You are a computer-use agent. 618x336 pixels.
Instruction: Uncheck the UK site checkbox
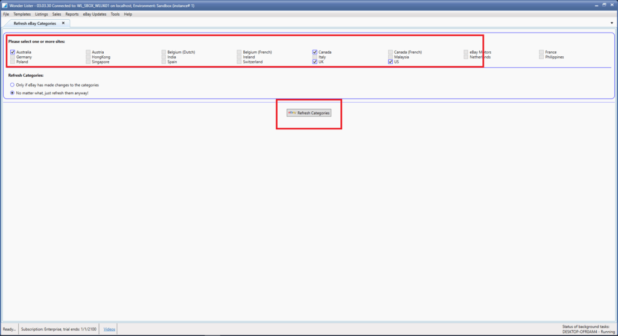click(x=315, y=62)
